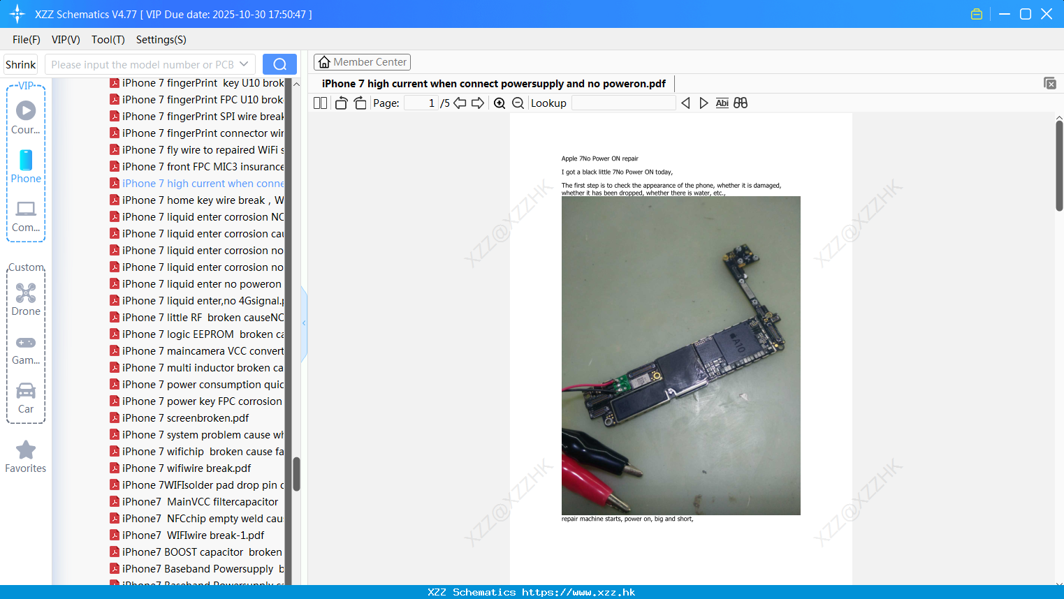Find previous lookup result
This screenshot has width=1064, height=599.
click(x=685, y=103)
